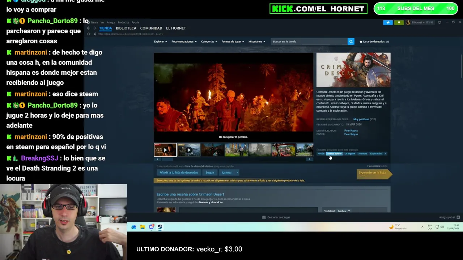Click the blue search magnifier button
Screen dimensions: 463x260
click(x=351, y=42)
